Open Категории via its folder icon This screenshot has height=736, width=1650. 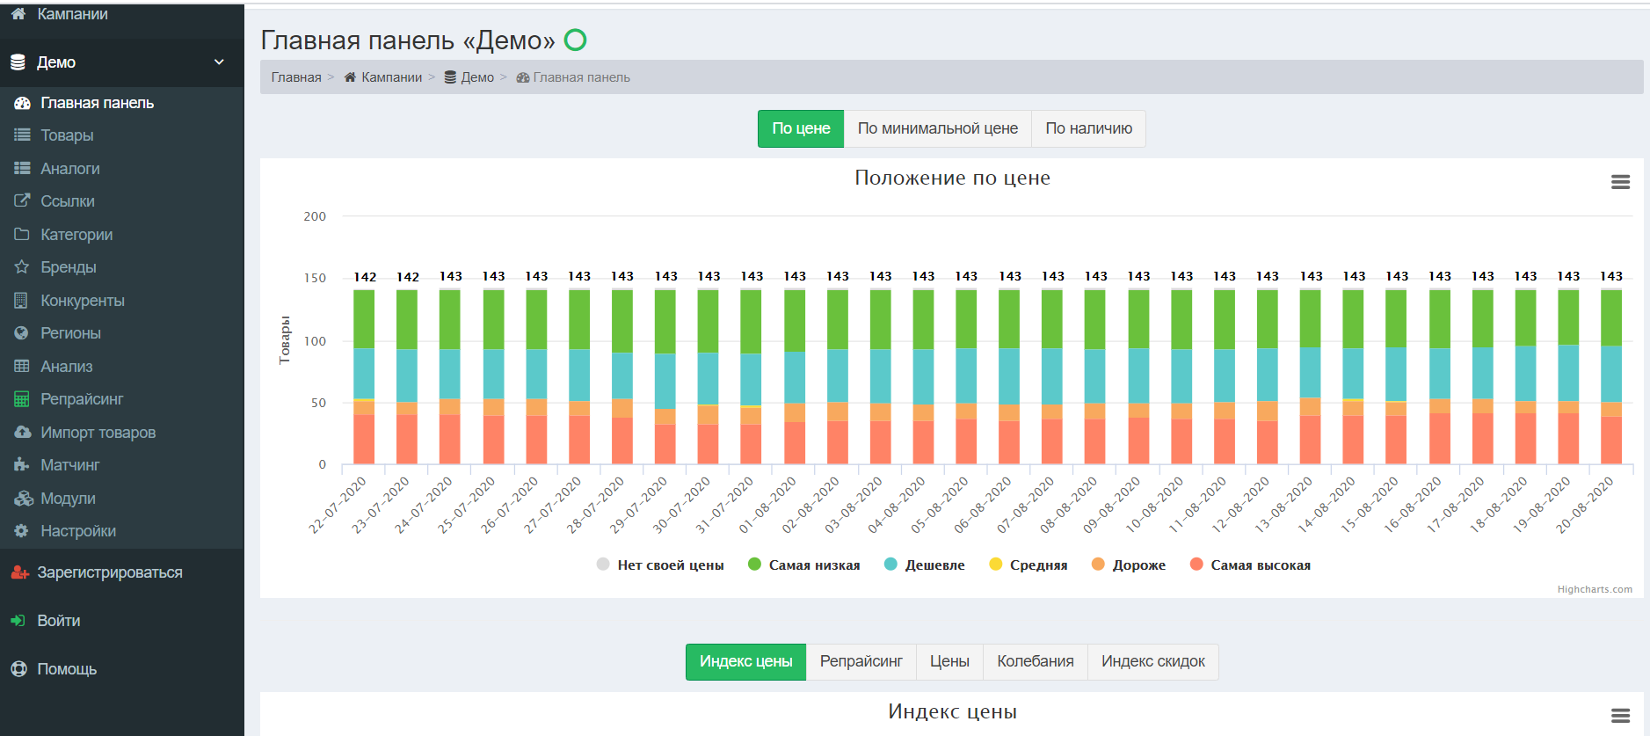tap(22, 235)
